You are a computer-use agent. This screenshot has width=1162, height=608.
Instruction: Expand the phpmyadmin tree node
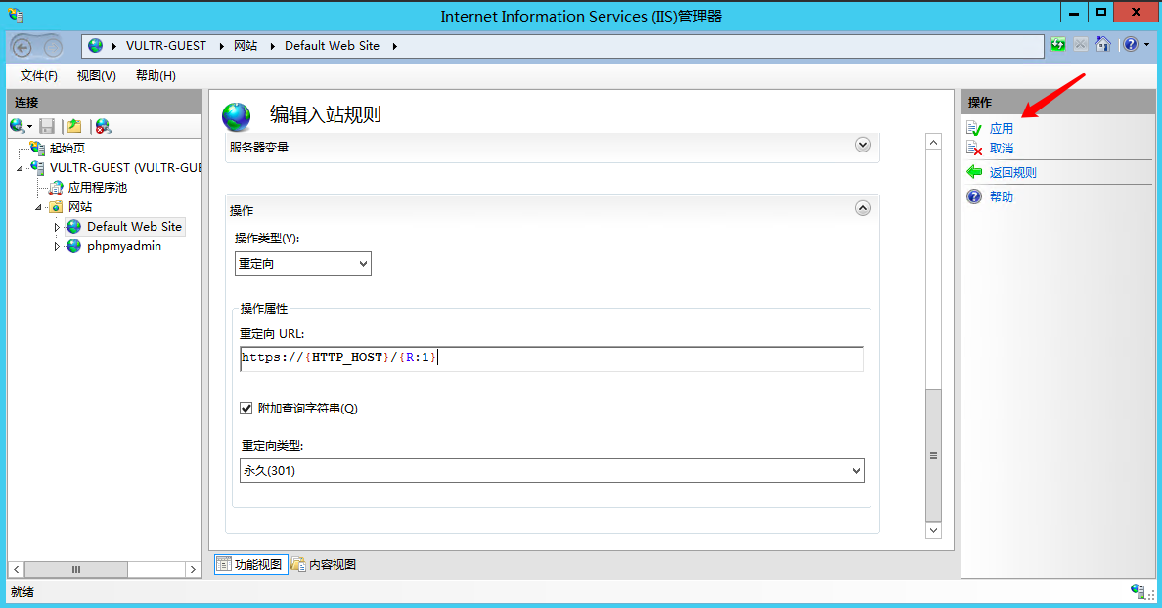pos(57,246)
